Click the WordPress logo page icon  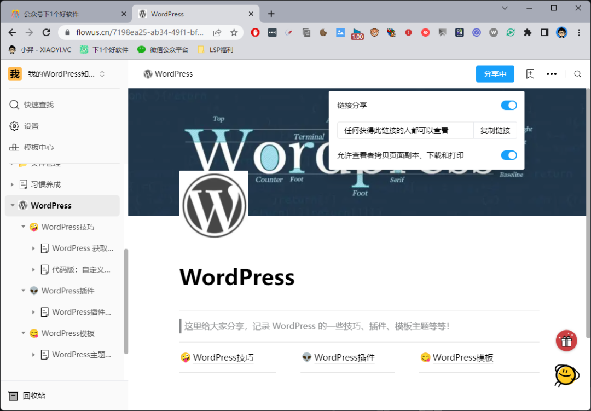point(214,206)
